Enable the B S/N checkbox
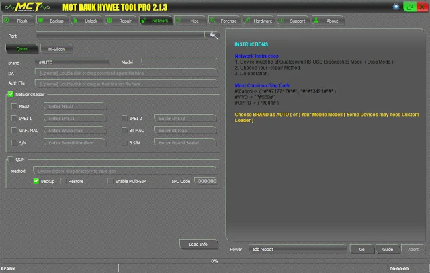The width and height of the screenshot is (430, 273). click(x=124, y=142)
